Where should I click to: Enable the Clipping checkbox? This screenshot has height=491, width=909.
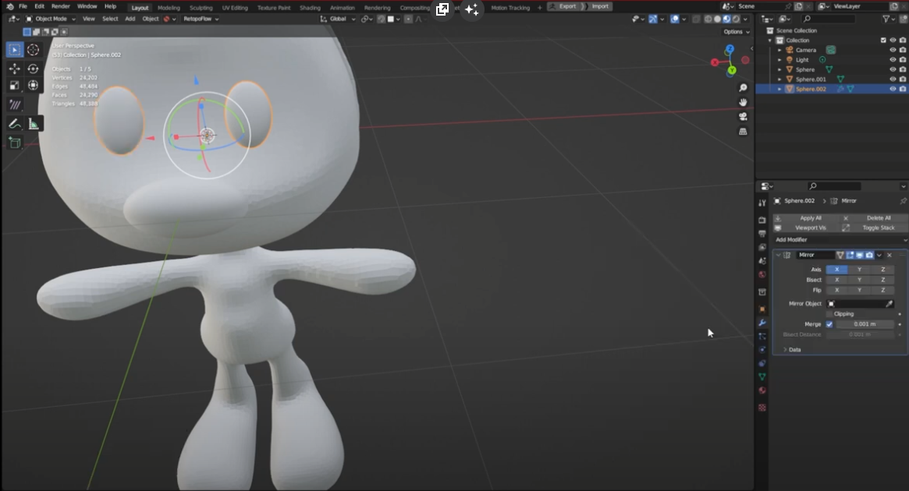(829, 314)
